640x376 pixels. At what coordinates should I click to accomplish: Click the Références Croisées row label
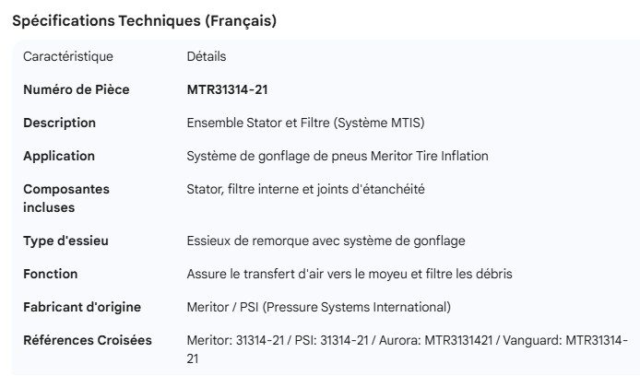point(87,340)
